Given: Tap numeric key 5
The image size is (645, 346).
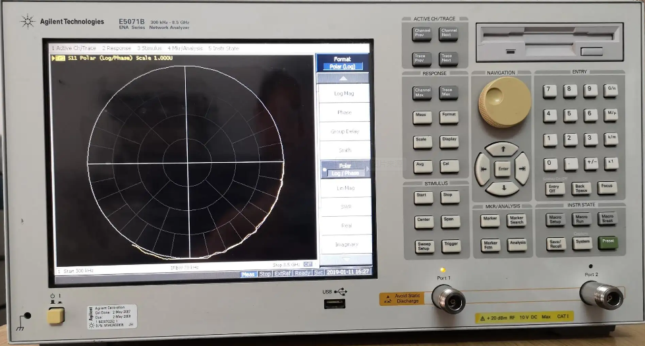Looking at the screenshot, I should click(570, 115).
